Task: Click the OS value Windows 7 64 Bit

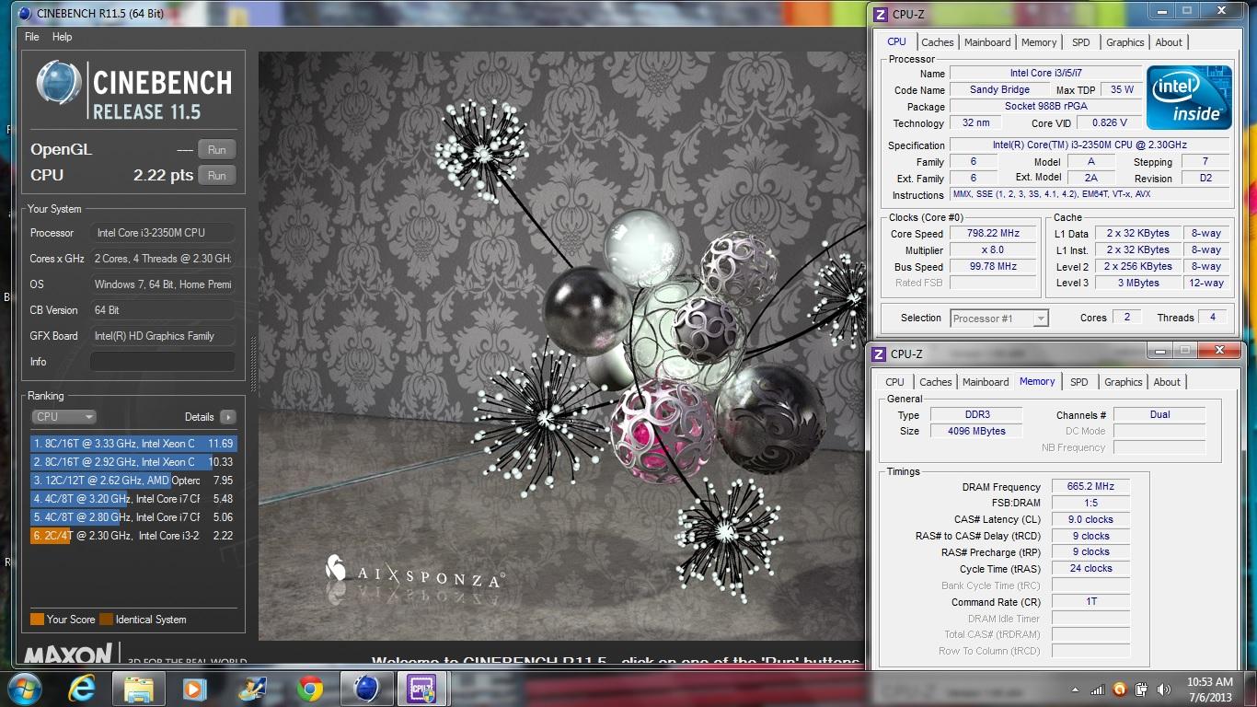Action: 162,284
